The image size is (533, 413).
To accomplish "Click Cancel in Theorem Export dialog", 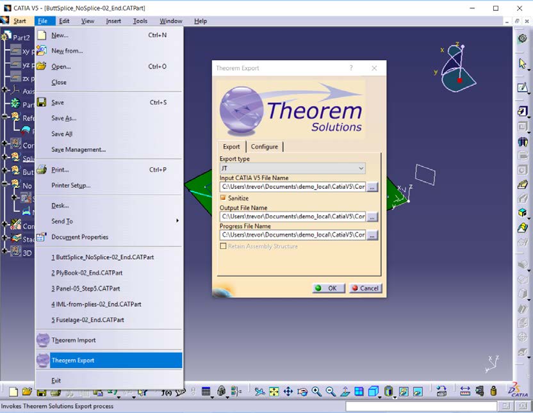I will 365,288.
